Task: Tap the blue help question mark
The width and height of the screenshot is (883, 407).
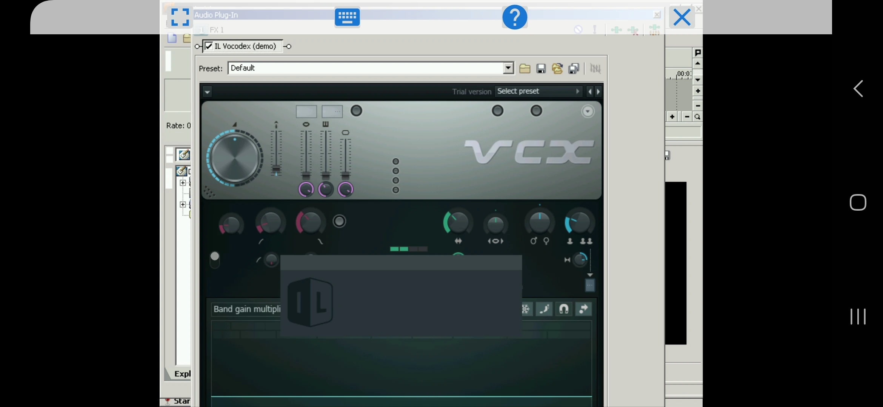Action: [515, 17]
